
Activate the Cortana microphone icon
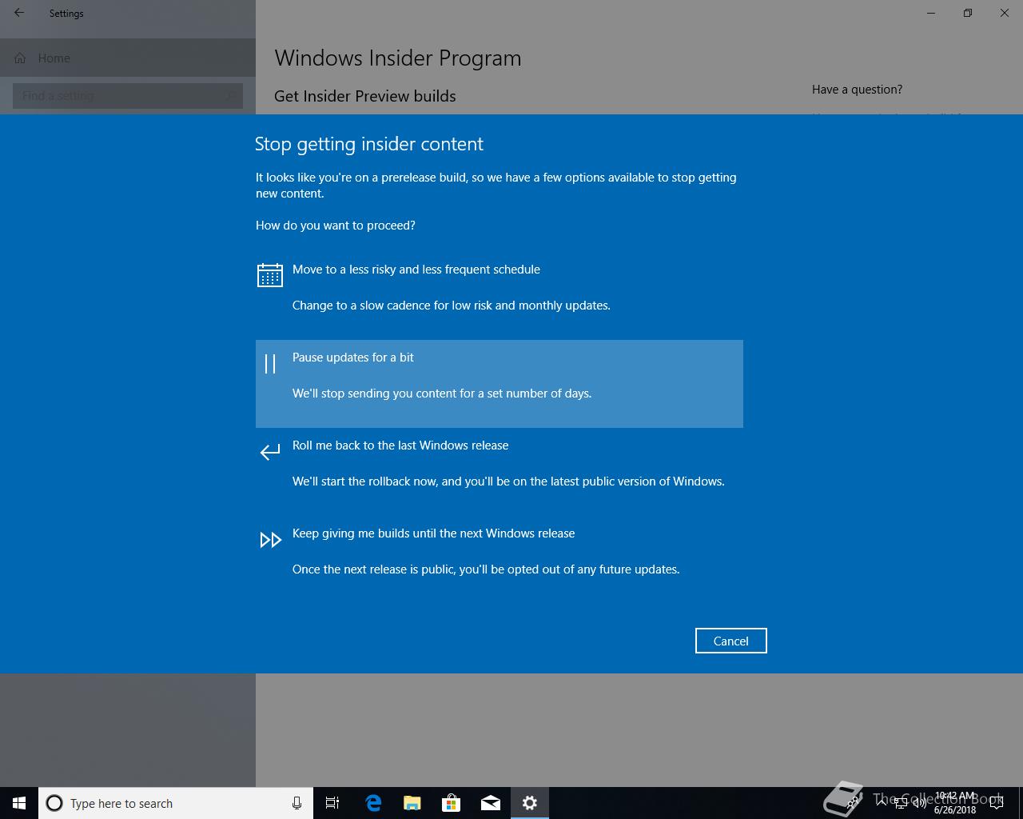pos(297,803)
